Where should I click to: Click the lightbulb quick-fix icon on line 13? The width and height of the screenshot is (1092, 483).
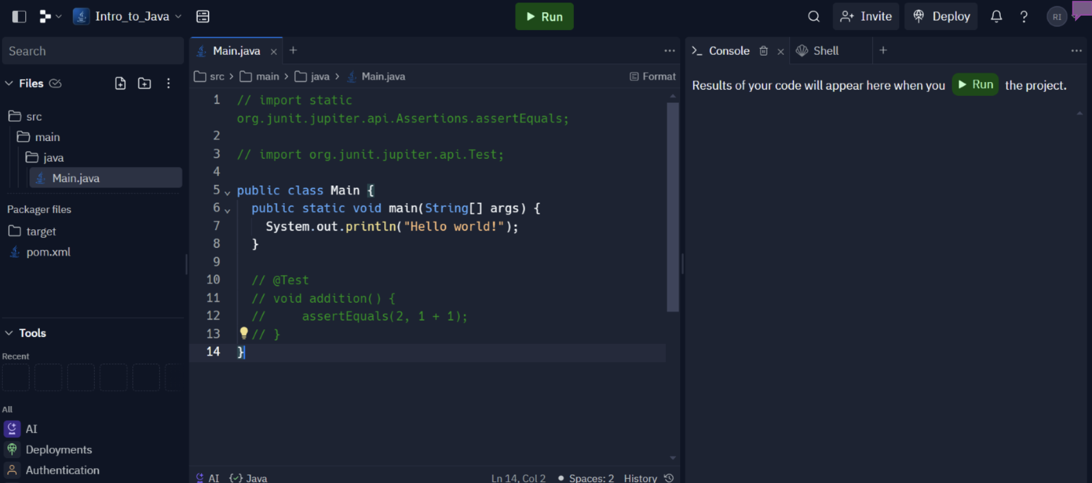click(x=244, y=332)
